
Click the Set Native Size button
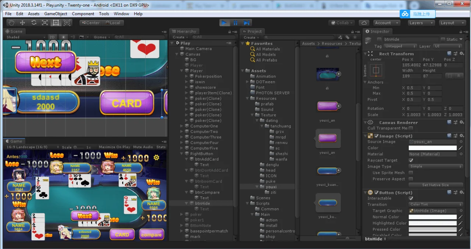tap(436, 185)
